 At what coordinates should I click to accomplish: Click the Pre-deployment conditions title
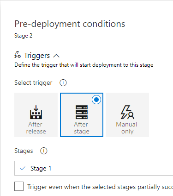pos(70,24)
